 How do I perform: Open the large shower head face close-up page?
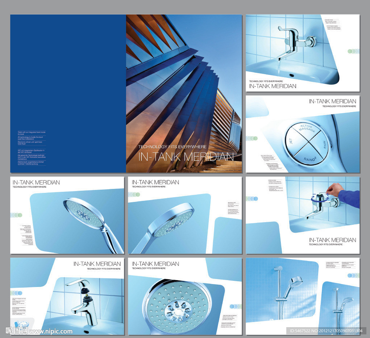click(185, 296)
